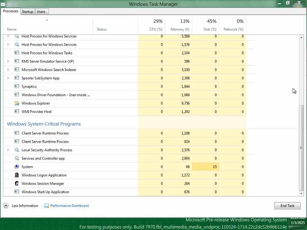Screen dimensions: 307x230
Task: Click the Less Information up-arrow circle icon
Action: 6,205
